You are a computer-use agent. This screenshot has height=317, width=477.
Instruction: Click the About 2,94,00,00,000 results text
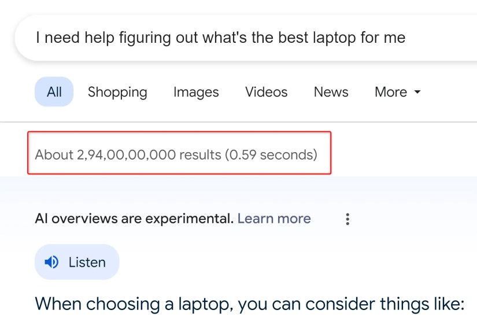tap(128, 155)
